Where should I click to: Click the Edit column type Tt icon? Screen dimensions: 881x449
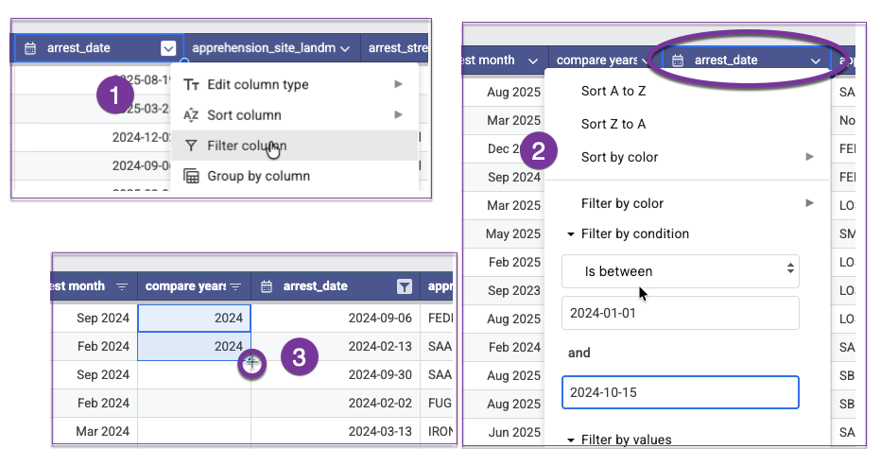pos(191,85)
